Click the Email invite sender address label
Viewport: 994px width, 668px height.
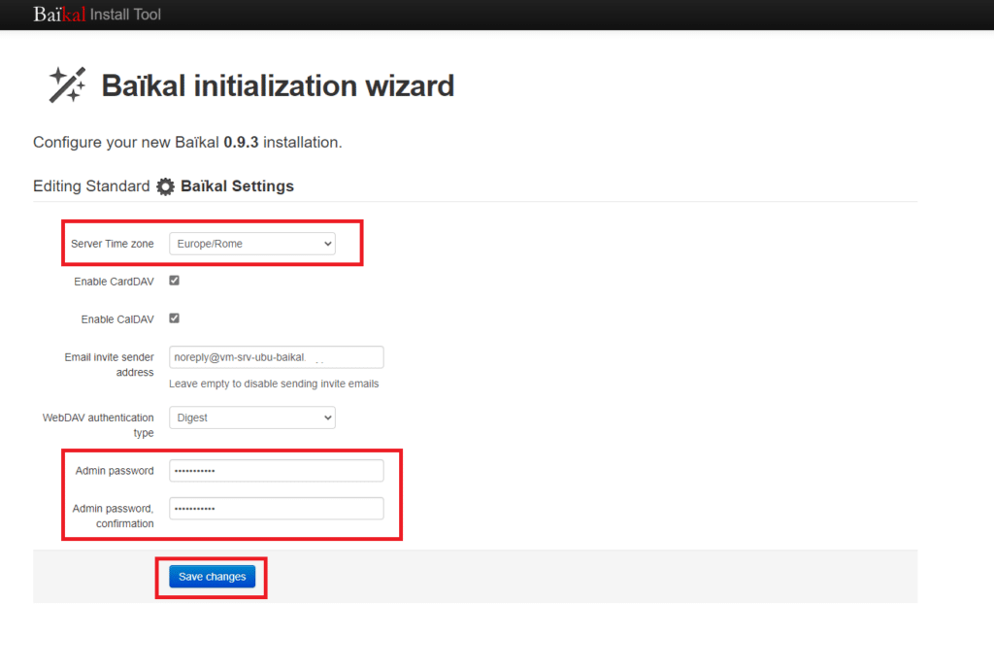[x=109, y=365]
